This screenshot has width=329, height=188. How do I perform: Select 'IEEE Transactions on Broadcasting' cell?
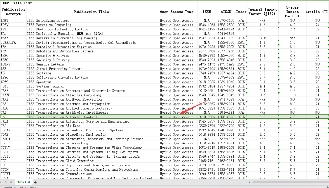[x=91, y=143]
